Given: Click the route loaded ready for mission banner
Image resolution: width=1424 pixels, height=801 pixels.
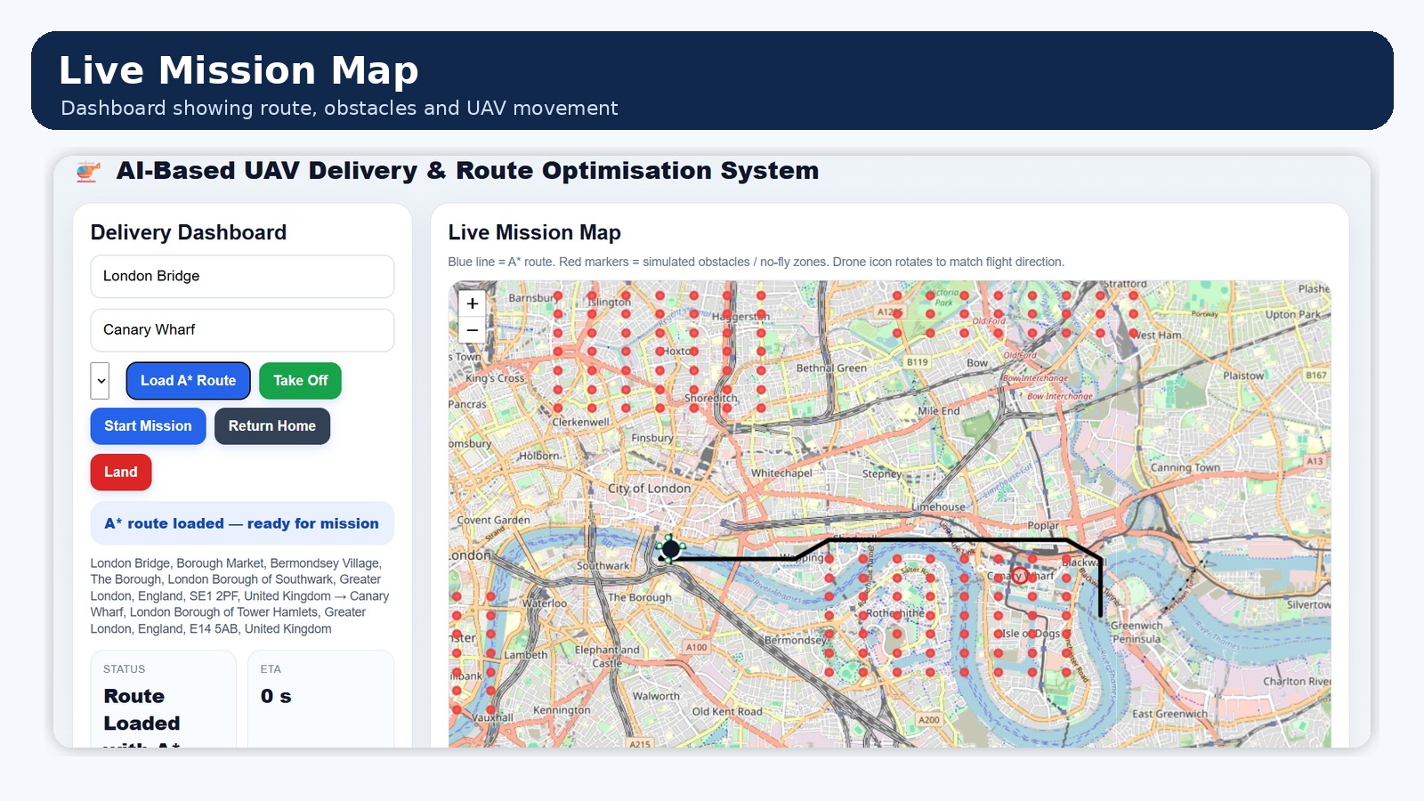Looking at the screenshot, I should tap(242, 523).
